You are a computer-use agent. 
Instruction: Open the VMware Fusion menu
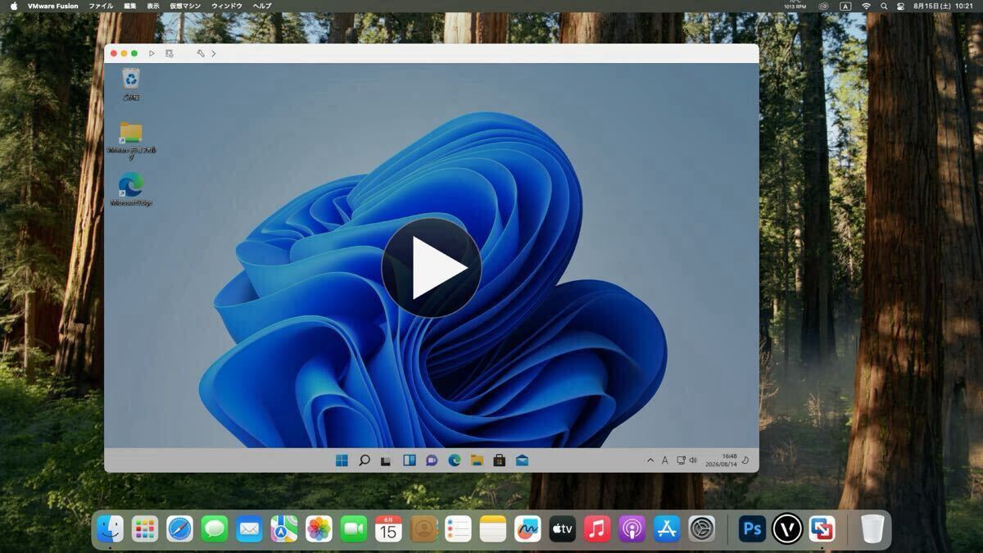click(54, 6)
